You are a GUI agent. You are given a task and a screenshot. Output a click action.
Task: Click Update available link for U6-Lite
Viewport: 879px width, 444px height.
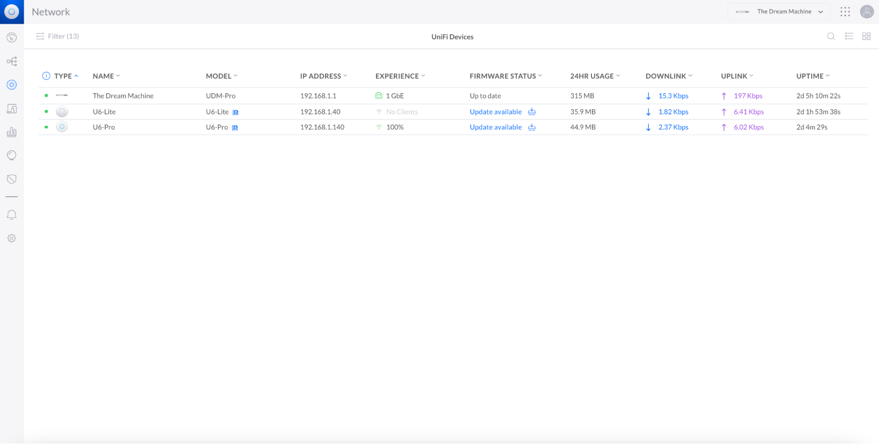pos(496,112)
